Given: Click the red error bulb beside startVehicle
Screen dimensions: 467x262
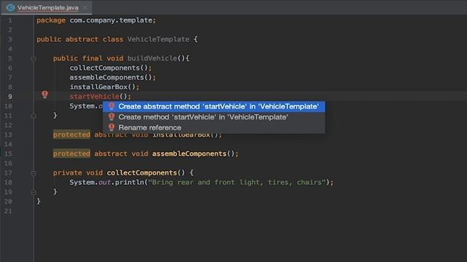Looking at the screenshot, I should coord(45,95).
